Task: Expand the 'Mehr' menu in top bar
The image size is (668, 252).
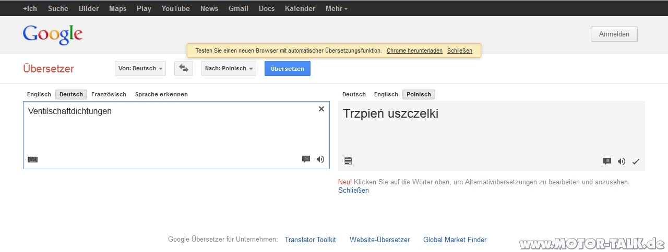Action: pos(336,8)
